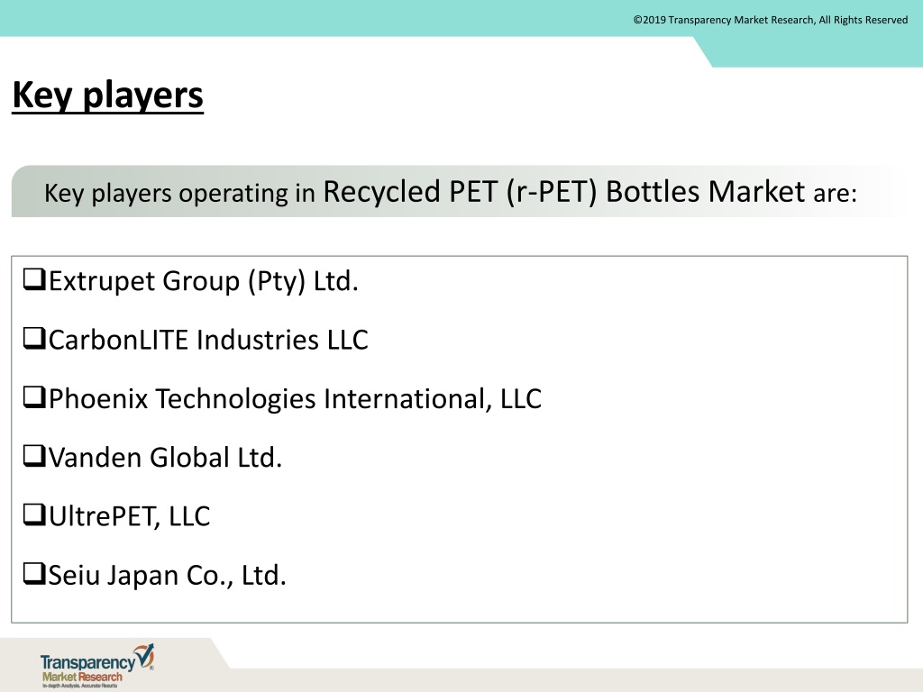Click the text "UltrePET, LLC"
Screen dimensions: 923x692
point(130,516)
